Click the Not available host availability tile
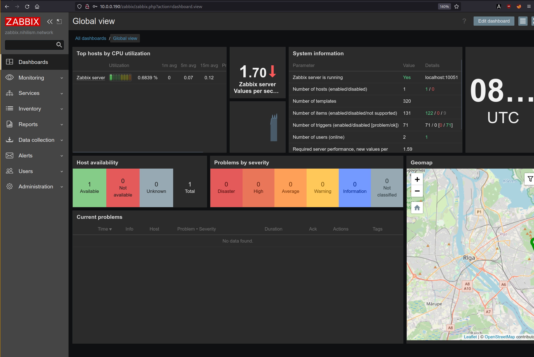 (123, 188)
